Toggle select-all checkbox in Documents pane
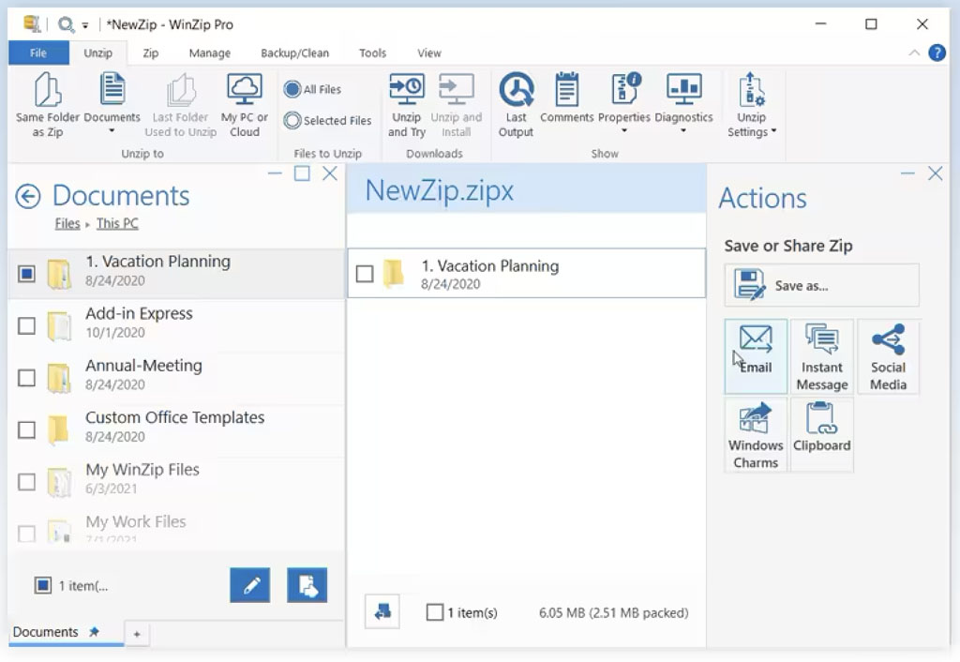This screenshot has width=960, height=662. (43, 585)
